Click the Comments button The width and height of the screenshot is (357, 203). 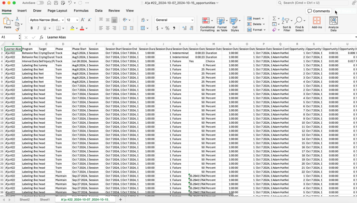point(319,11)
